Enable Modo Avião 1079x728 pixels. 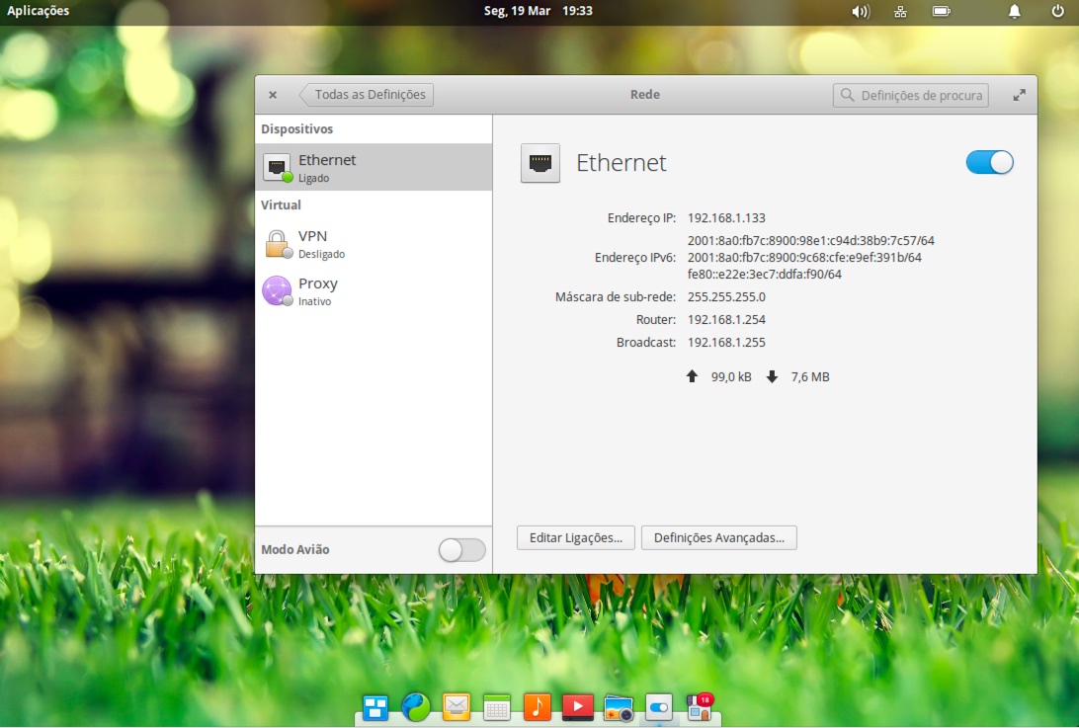pos(460,550)
